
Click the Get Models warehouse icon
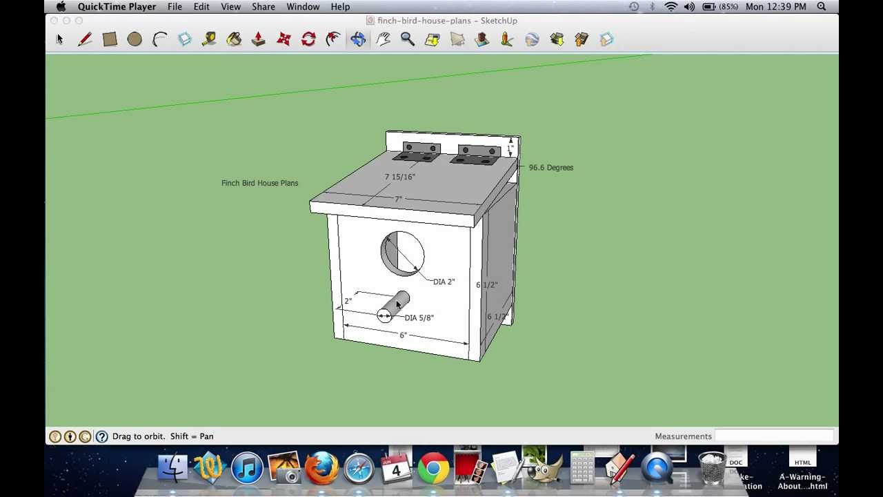point(557,39)
